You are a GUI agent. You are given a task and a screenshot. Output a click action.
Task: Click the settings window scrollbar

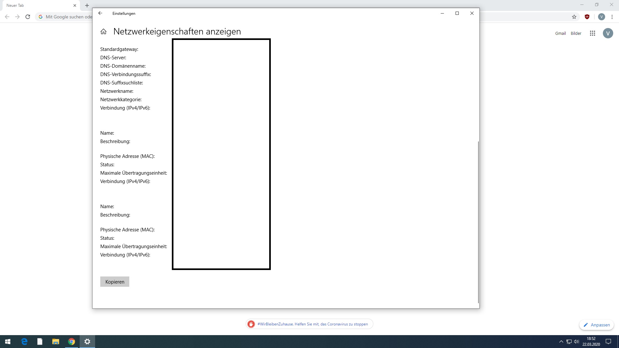[x=478, y=222]
